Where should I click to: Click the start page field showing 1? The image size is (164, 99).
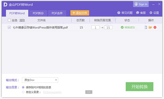(95, 28)
